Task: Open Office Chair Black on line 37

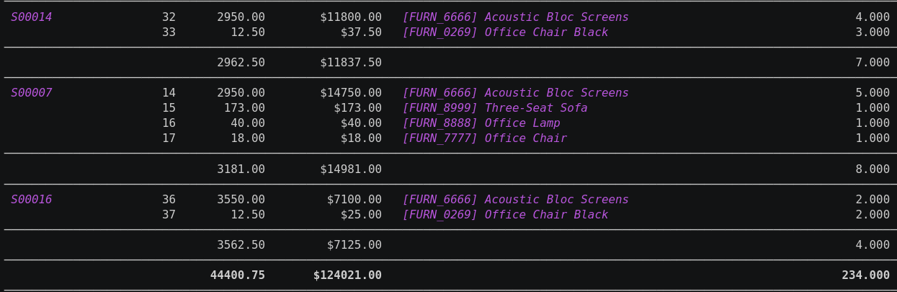Action: [x=504, y=215]
